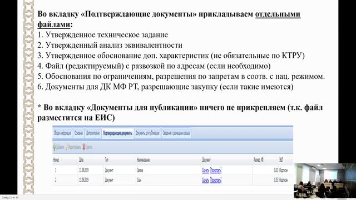Image resolution: width=356 pixels, height=200 pixels.
Task: Switch to the Основная tab
Action: click(78, 133)
